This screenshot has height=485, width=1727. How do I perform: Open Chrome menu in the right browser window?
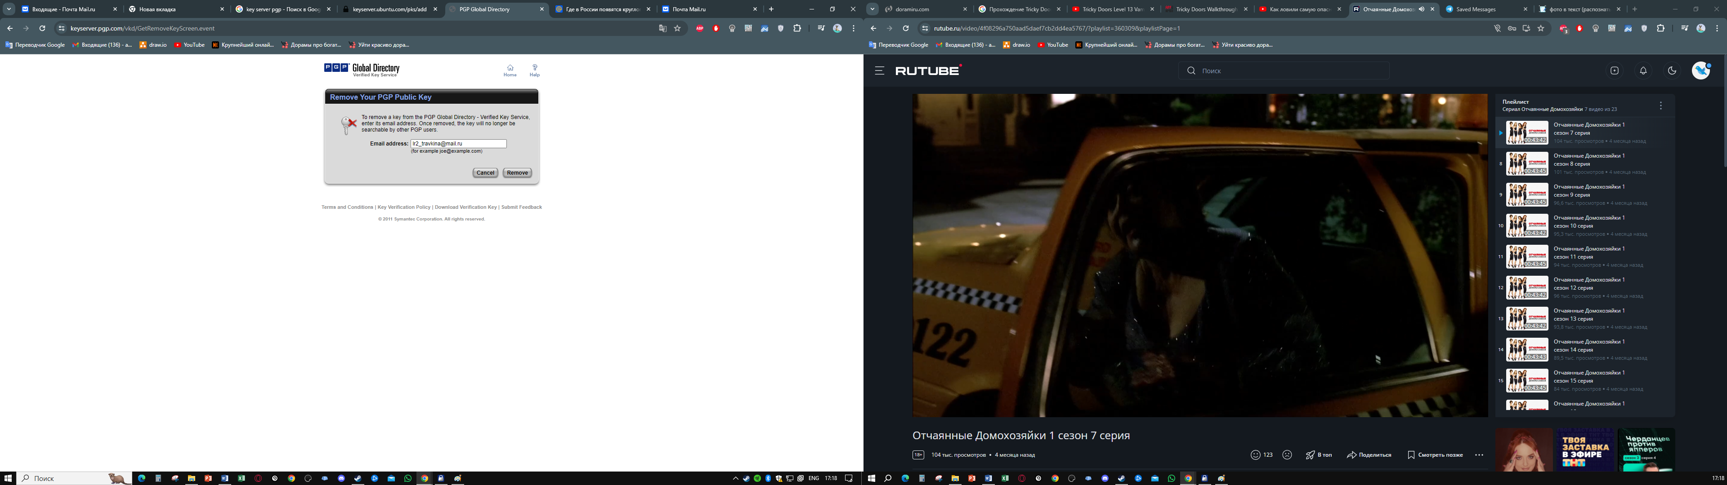click(1717, 28)
